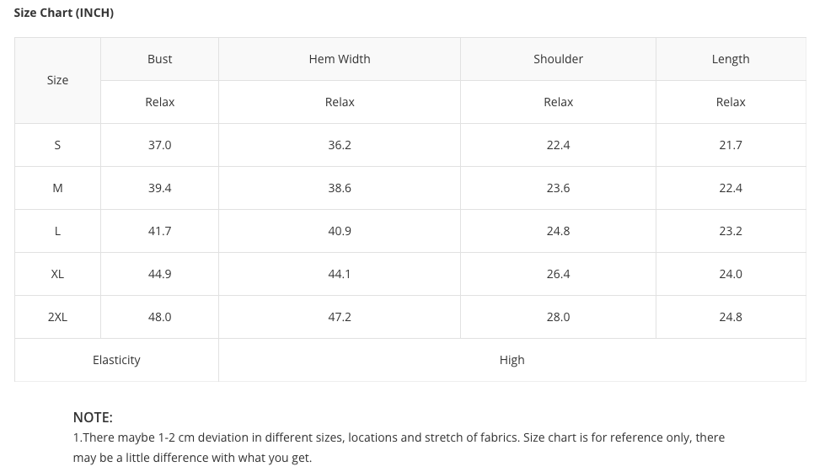Screen dimensions: 825x472
Task: Select the M size row label
Action: [57, 188]
